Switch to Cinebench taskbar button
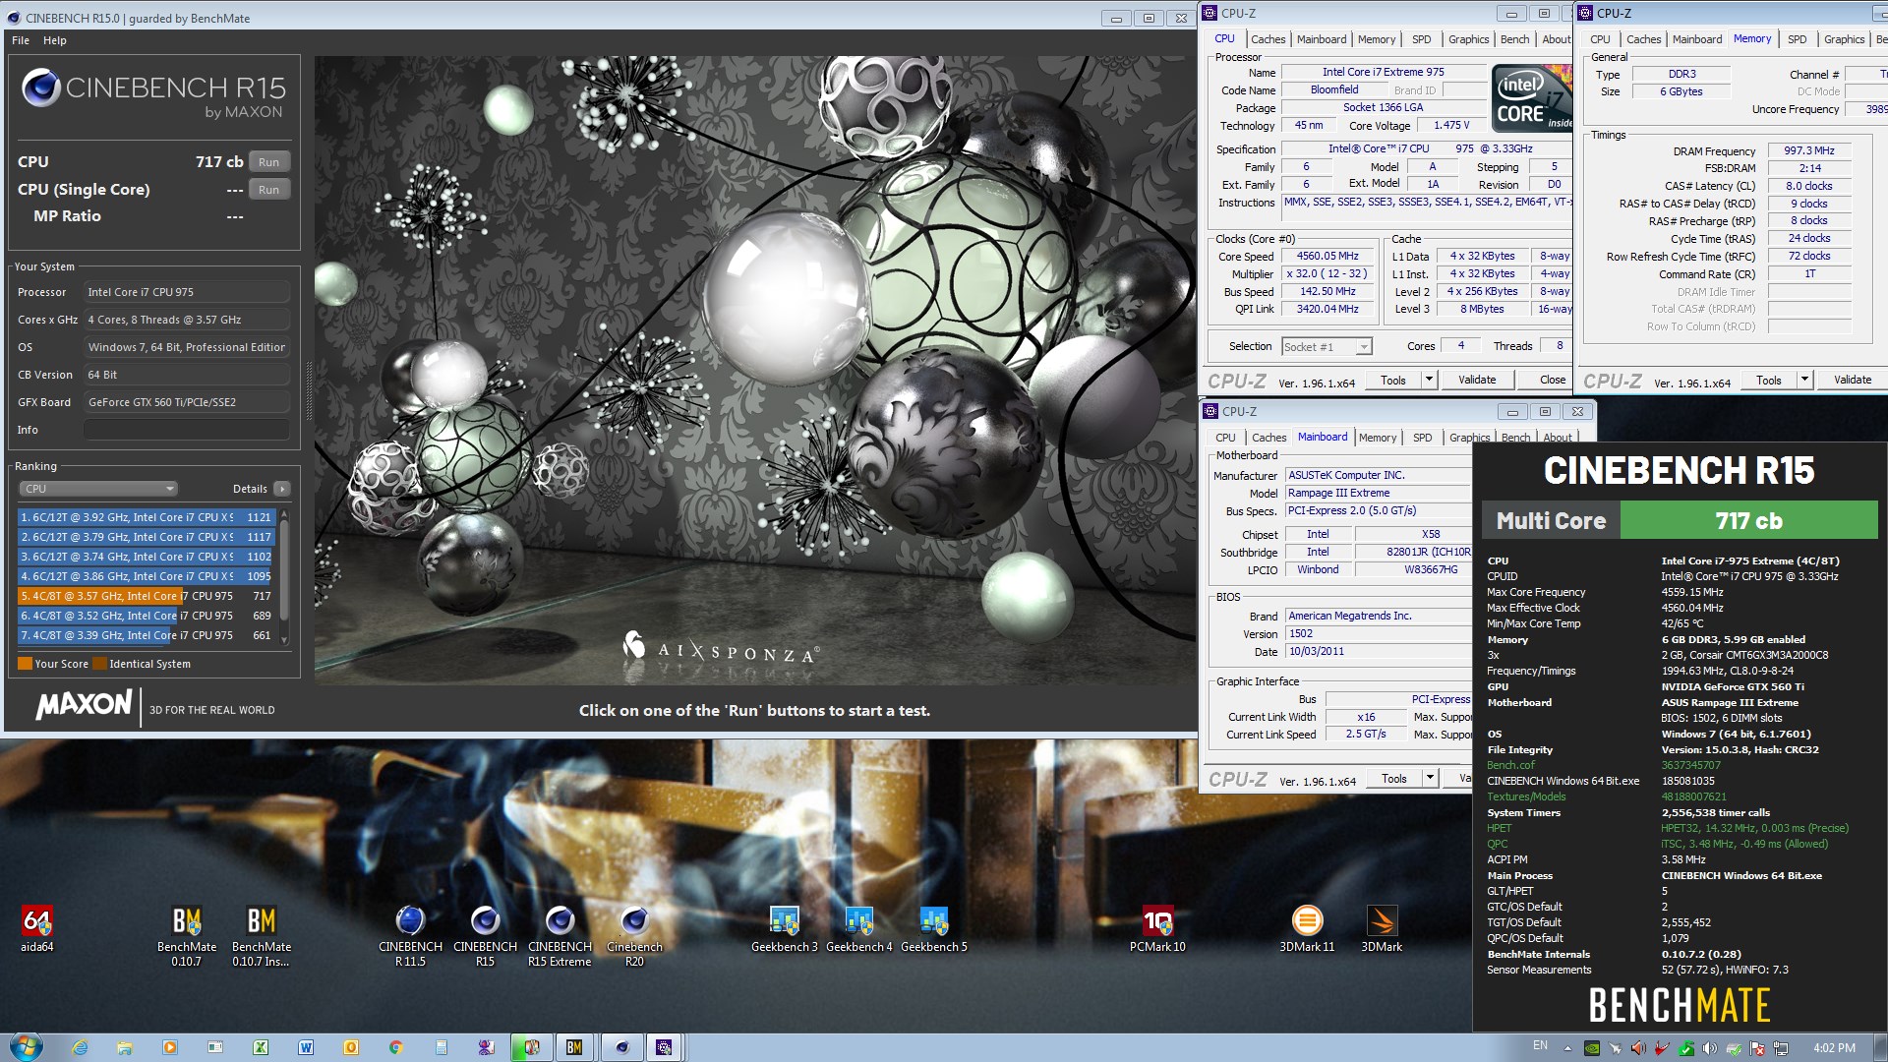Viewport: 1888px width, 1062px height. pyautogui.click(x=621, y=1047)
